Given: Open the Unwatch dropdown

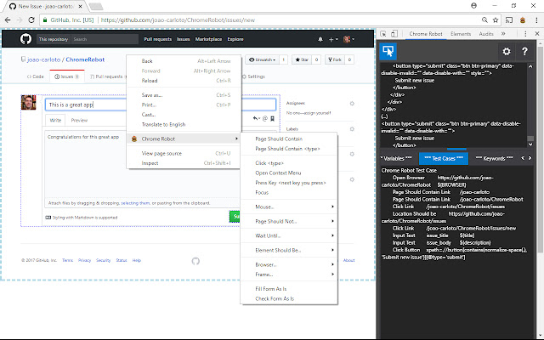Looking at the screenshot, I should (x=262, y=59).
